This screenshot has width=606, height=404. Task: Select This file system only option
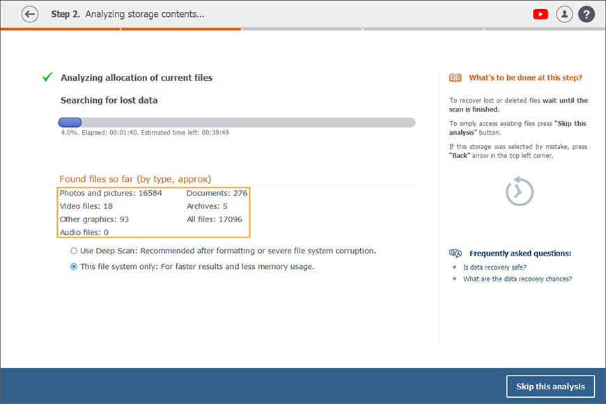74,267
